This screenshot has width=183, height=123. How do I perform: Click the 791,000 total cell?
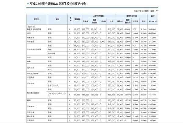[x=153, y=101]
